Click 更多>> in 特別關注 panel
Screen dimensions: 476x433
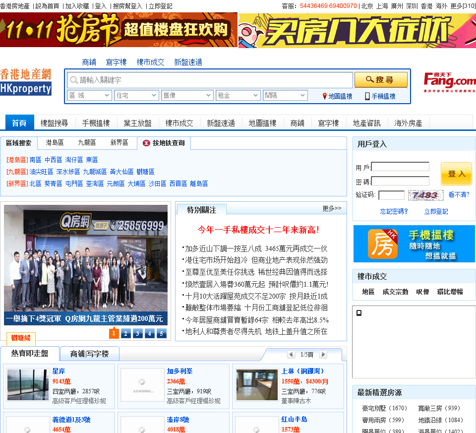coord(332,208)
